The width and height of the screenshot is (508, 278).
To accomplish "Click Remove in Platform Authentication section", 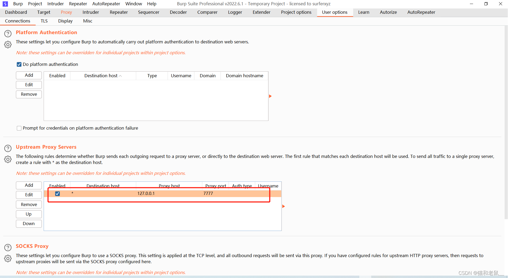I will [29, 94].
